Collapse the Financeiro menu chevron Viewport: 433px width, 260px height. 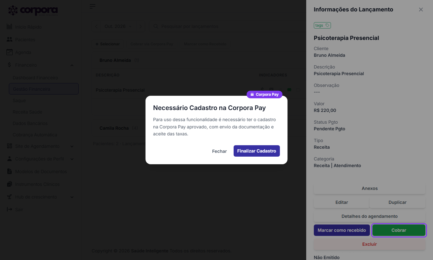coord(72,65)
